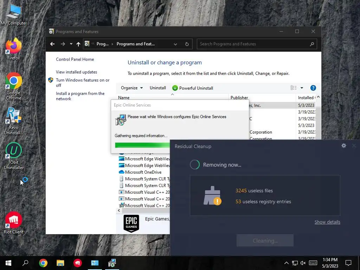Select the first Microsoft System CLR entry
Image resolution: width=360 pixels, height=270 pixels.
[x=144, y=179]
